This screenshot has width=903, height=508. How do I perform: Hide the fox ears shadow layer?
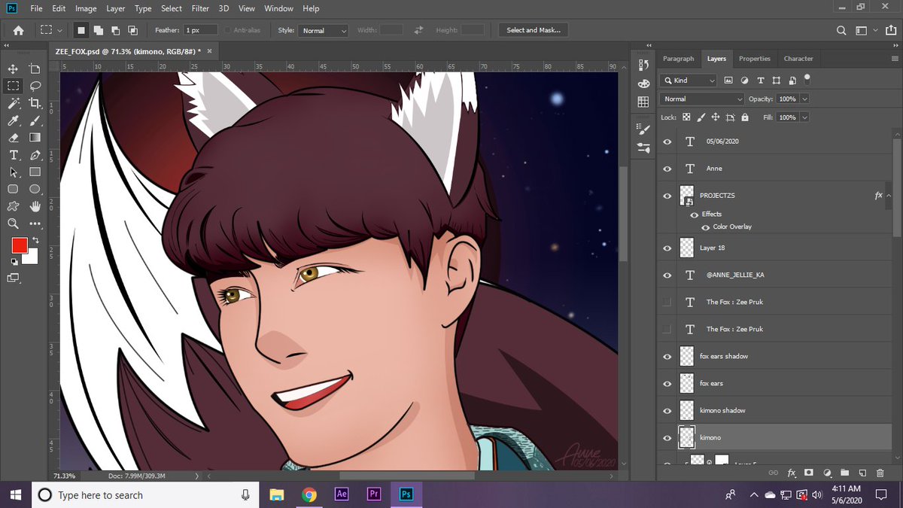coord(667,356)
